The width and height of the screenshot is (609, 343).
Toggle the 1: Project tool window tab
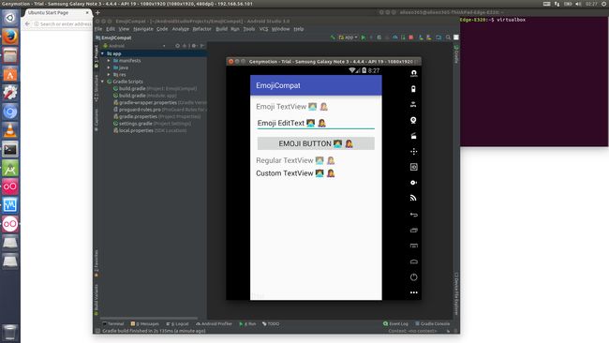97,57
